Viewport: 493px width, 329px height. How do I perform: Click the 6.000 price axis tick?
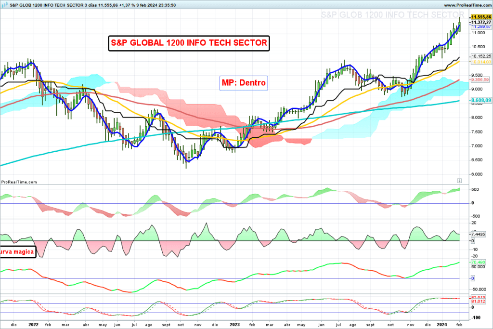[477, 174]
